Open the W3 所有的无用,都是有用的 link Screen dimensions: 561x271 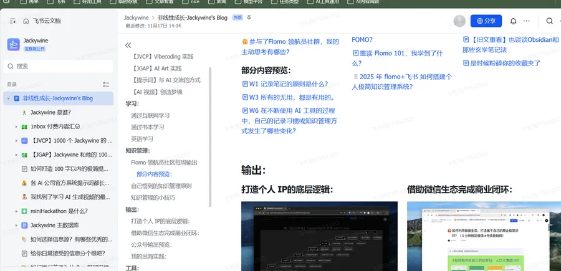pos(289,97)
